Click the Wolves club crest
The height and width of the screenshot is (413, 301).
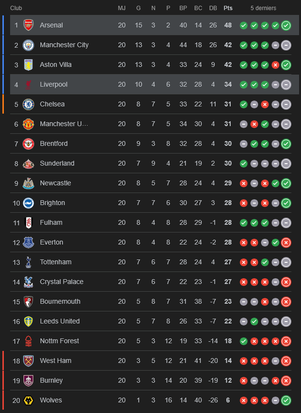click(x=28, y=400)
